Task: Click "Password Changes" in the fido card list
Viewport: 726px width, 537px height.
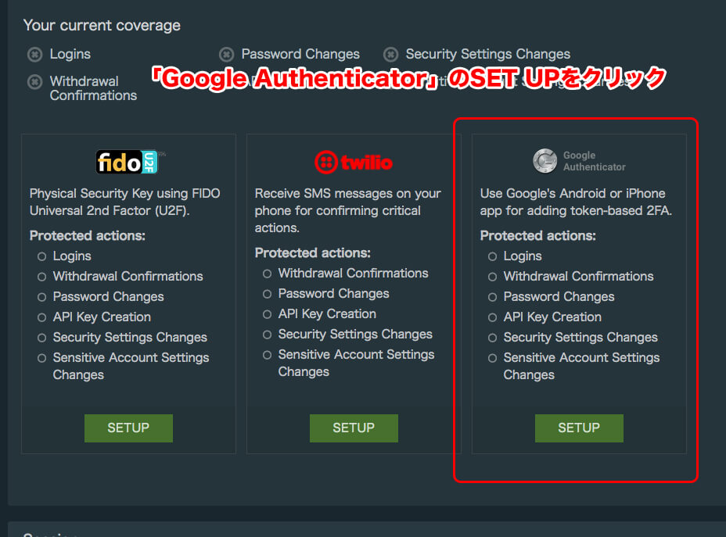Action: 108,297
